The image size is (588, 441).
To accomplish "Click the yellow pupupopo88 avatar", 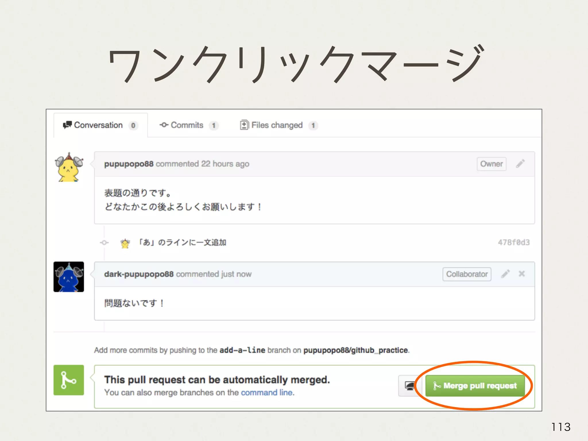I will pyautogui.click(x=69, y=167).
